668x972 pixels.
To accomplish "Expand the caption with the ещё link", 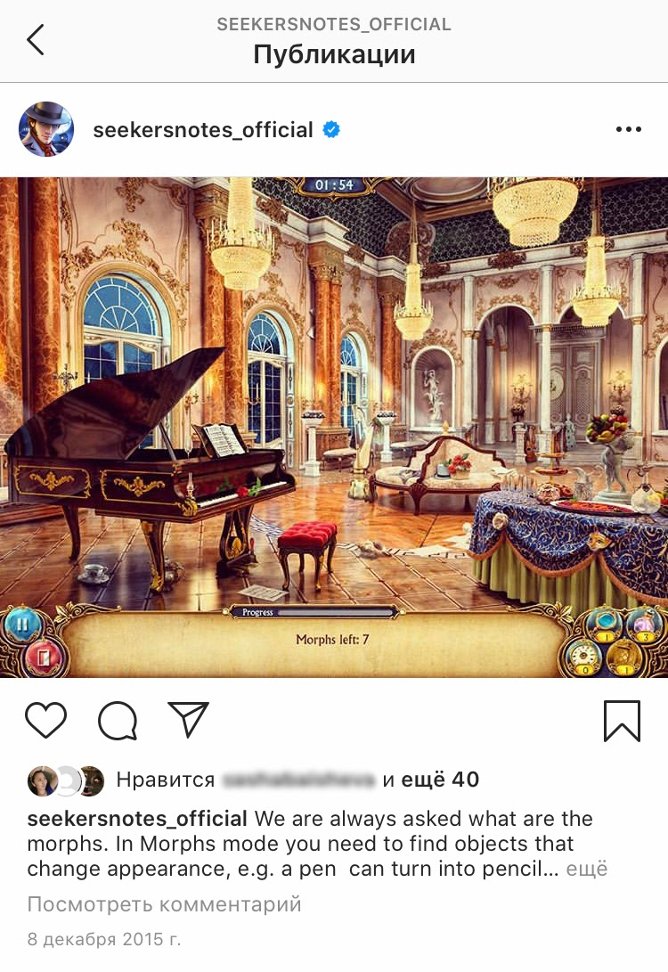I will click(587, 869).
